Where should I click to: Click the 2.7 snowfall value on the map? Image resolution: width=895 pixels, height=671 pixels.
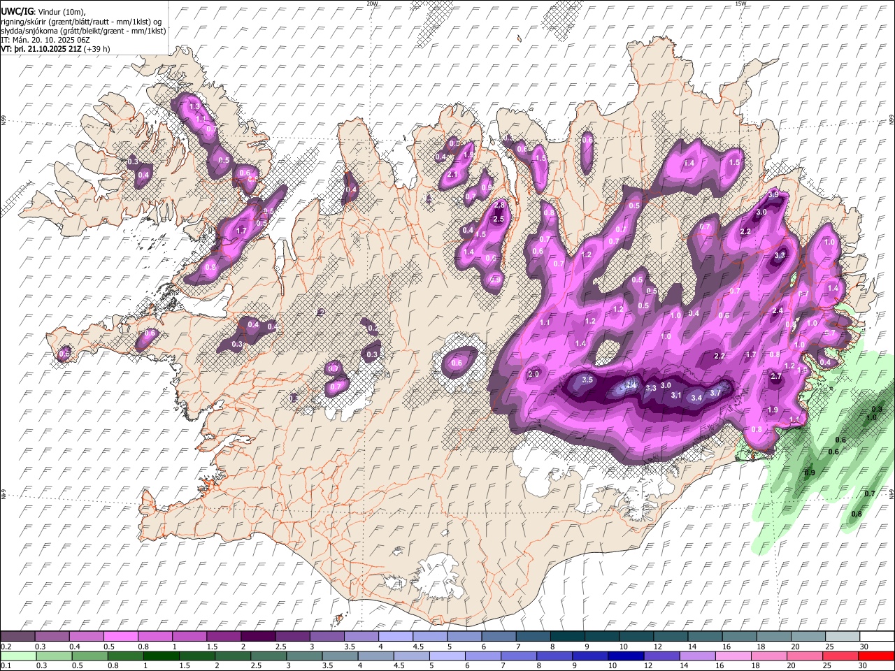point(775,377)
